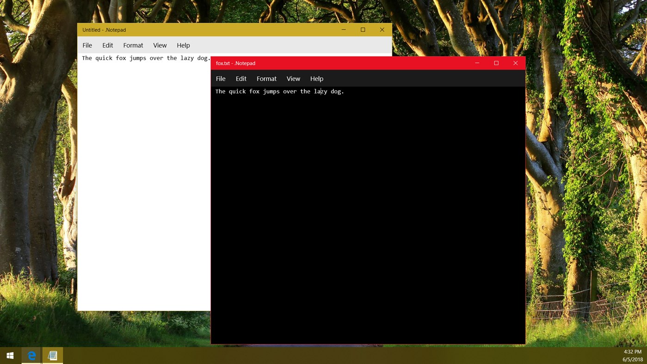Open the View menu in Untitled Notepad

[160, 45]
